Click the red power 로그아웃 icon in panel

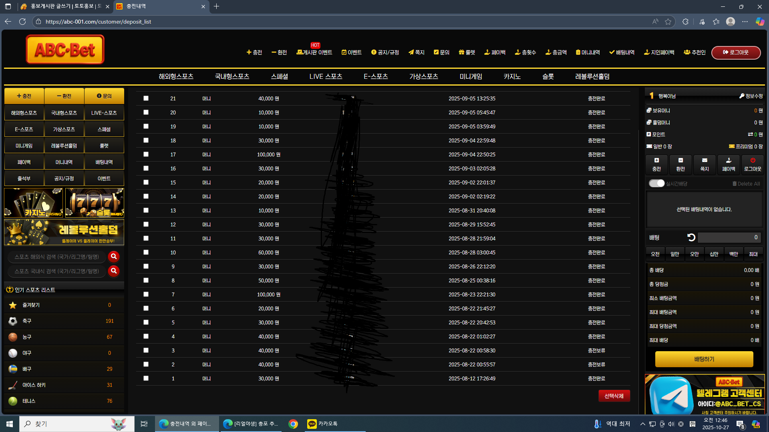pyautogui.click(x=753, y=160)
